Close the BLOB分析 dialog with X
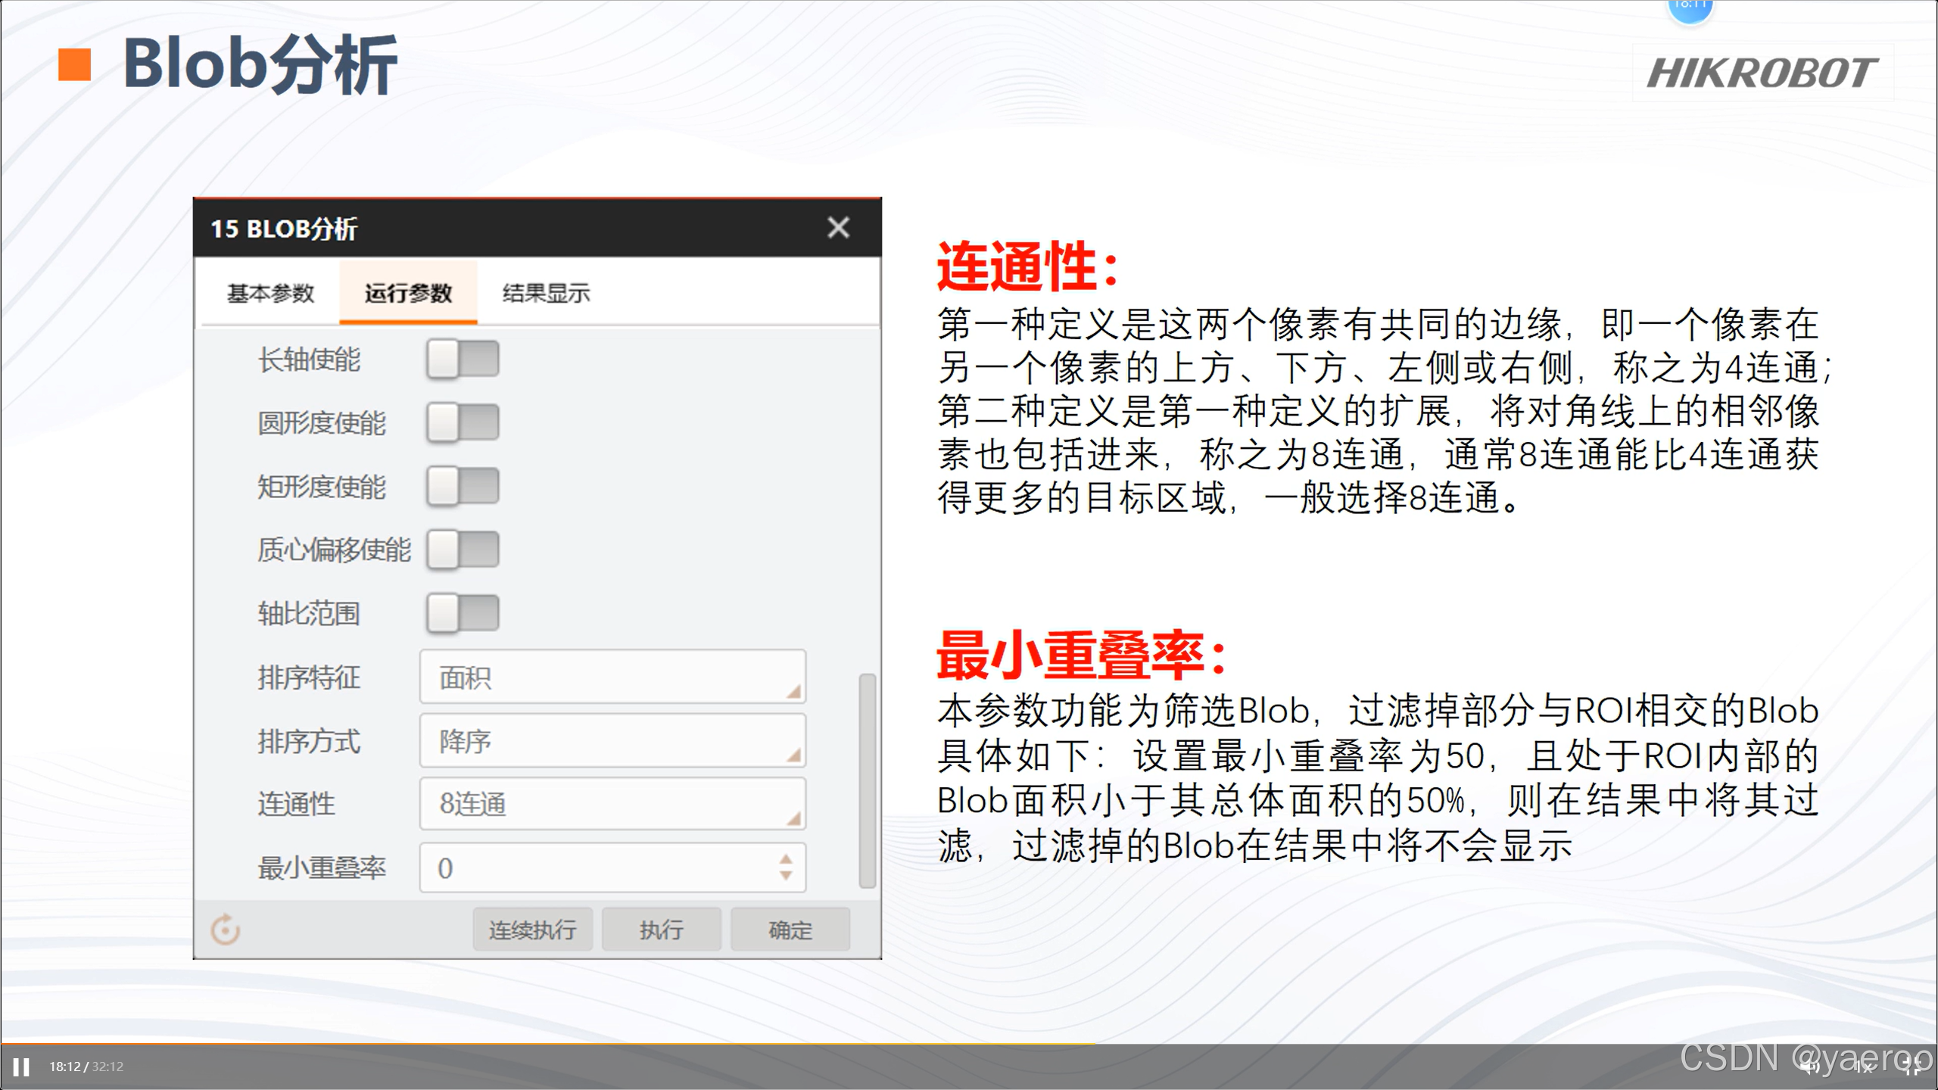 click(838, 228)
